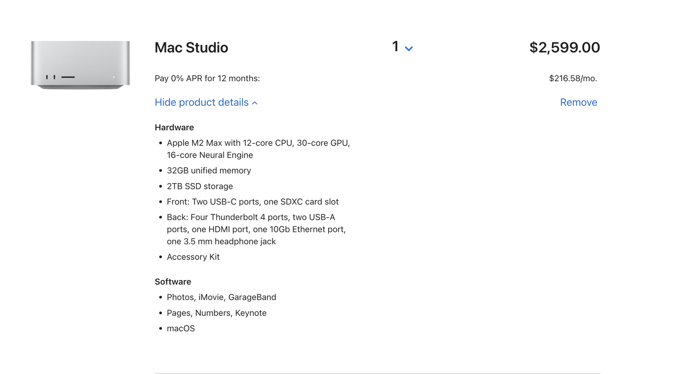Click the Photos, iMovie, GarageBand line
The width and height of the screenshot is (689, 374).
[222, 297]
